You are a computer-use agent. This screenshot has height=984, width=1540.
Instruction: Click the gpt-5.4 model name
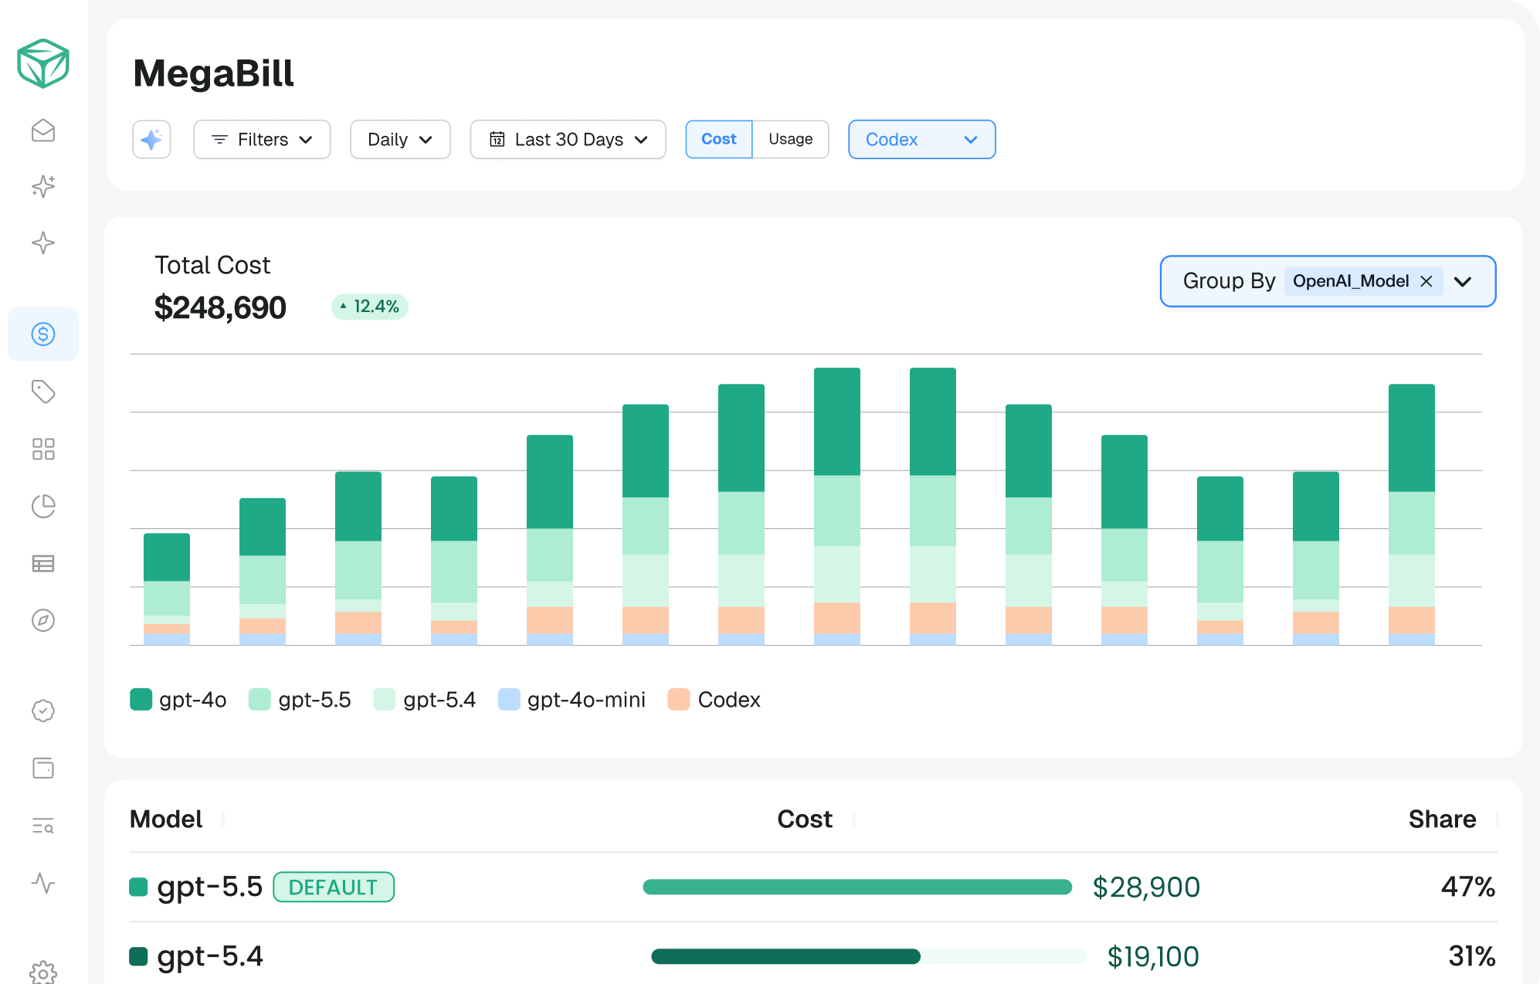(x=210, y=956)
